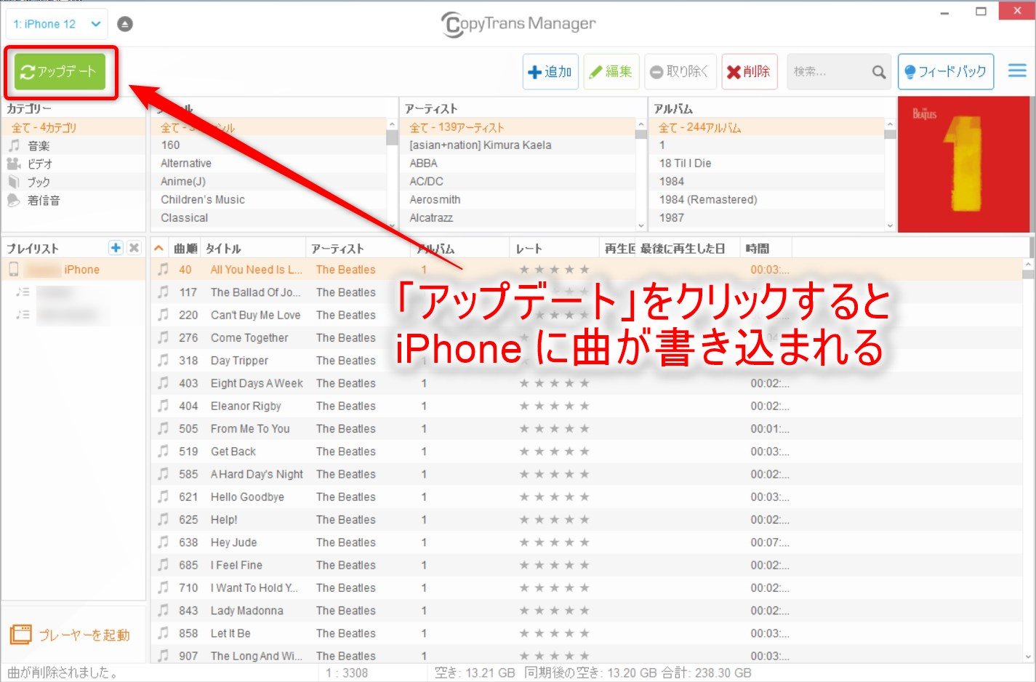The image size is (1036, 682).
Task: Create a new playlist with the plus icon
Action: pos(116,247)
